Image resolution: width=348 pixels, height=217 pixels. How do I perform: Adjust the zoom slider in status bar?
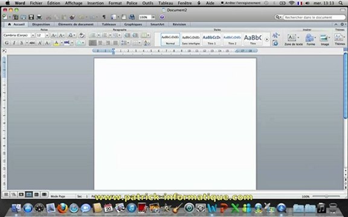[326, 196]
